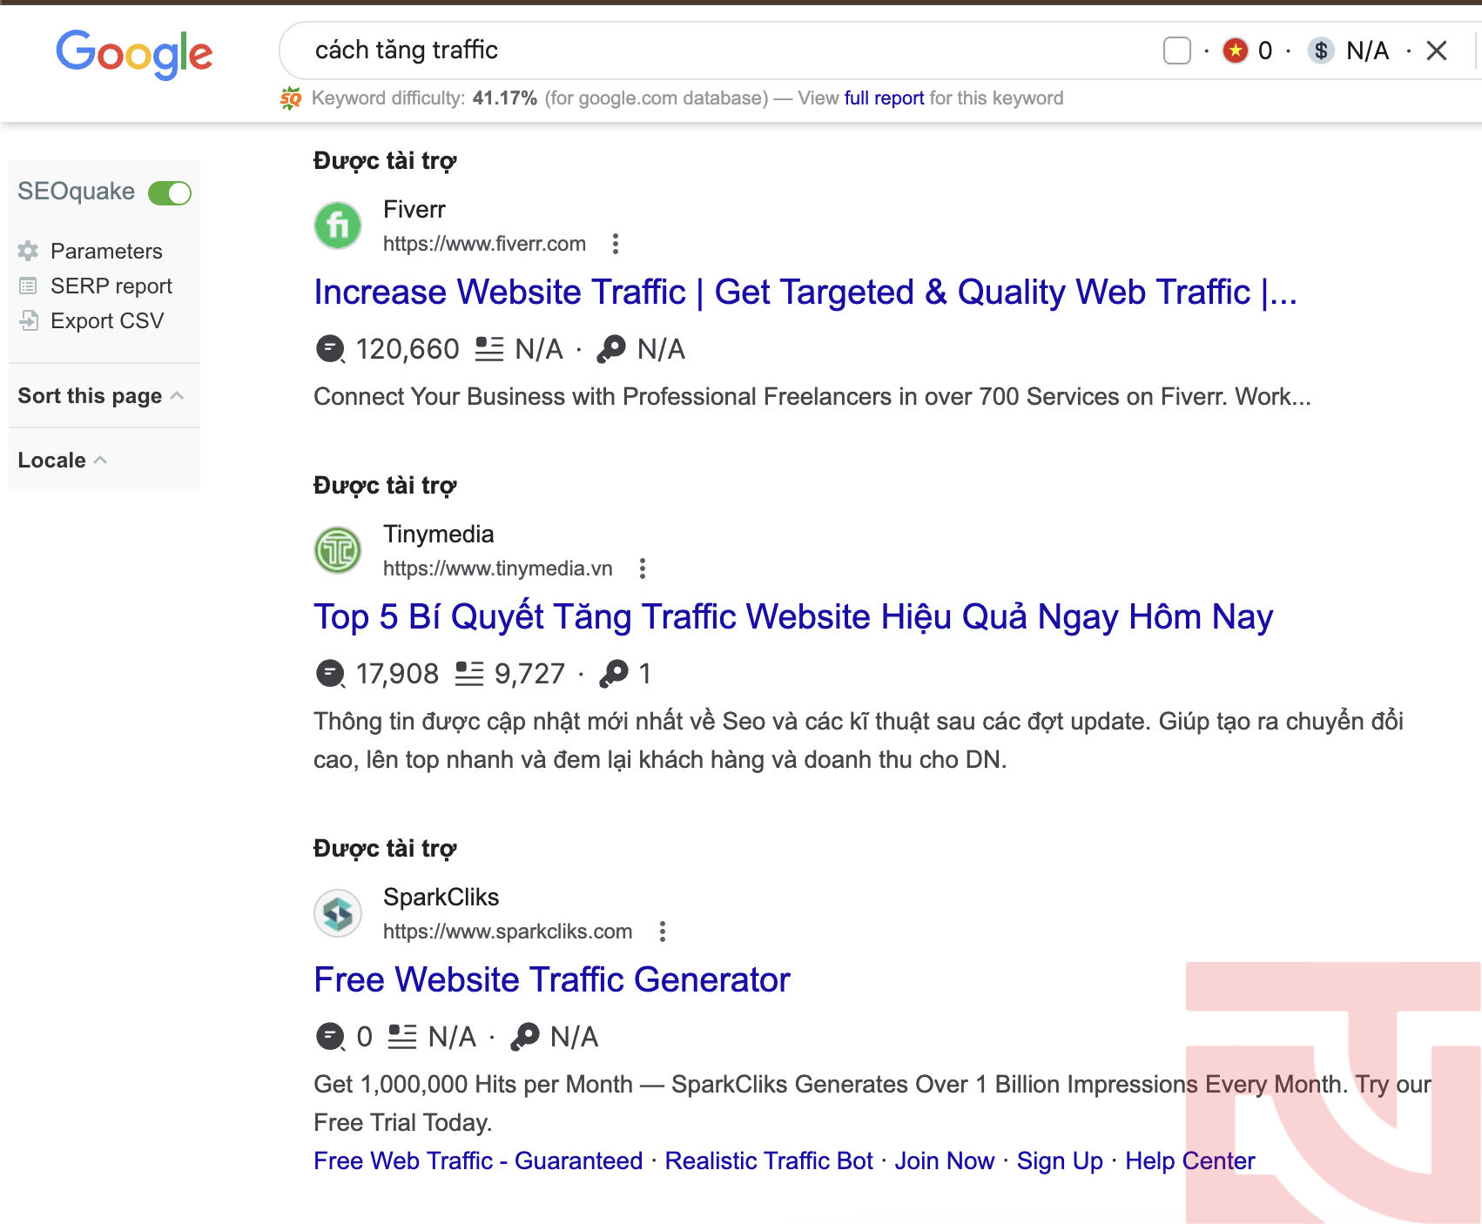Open the three-dot menu beside sparkcliks.com

coord(663,931)
